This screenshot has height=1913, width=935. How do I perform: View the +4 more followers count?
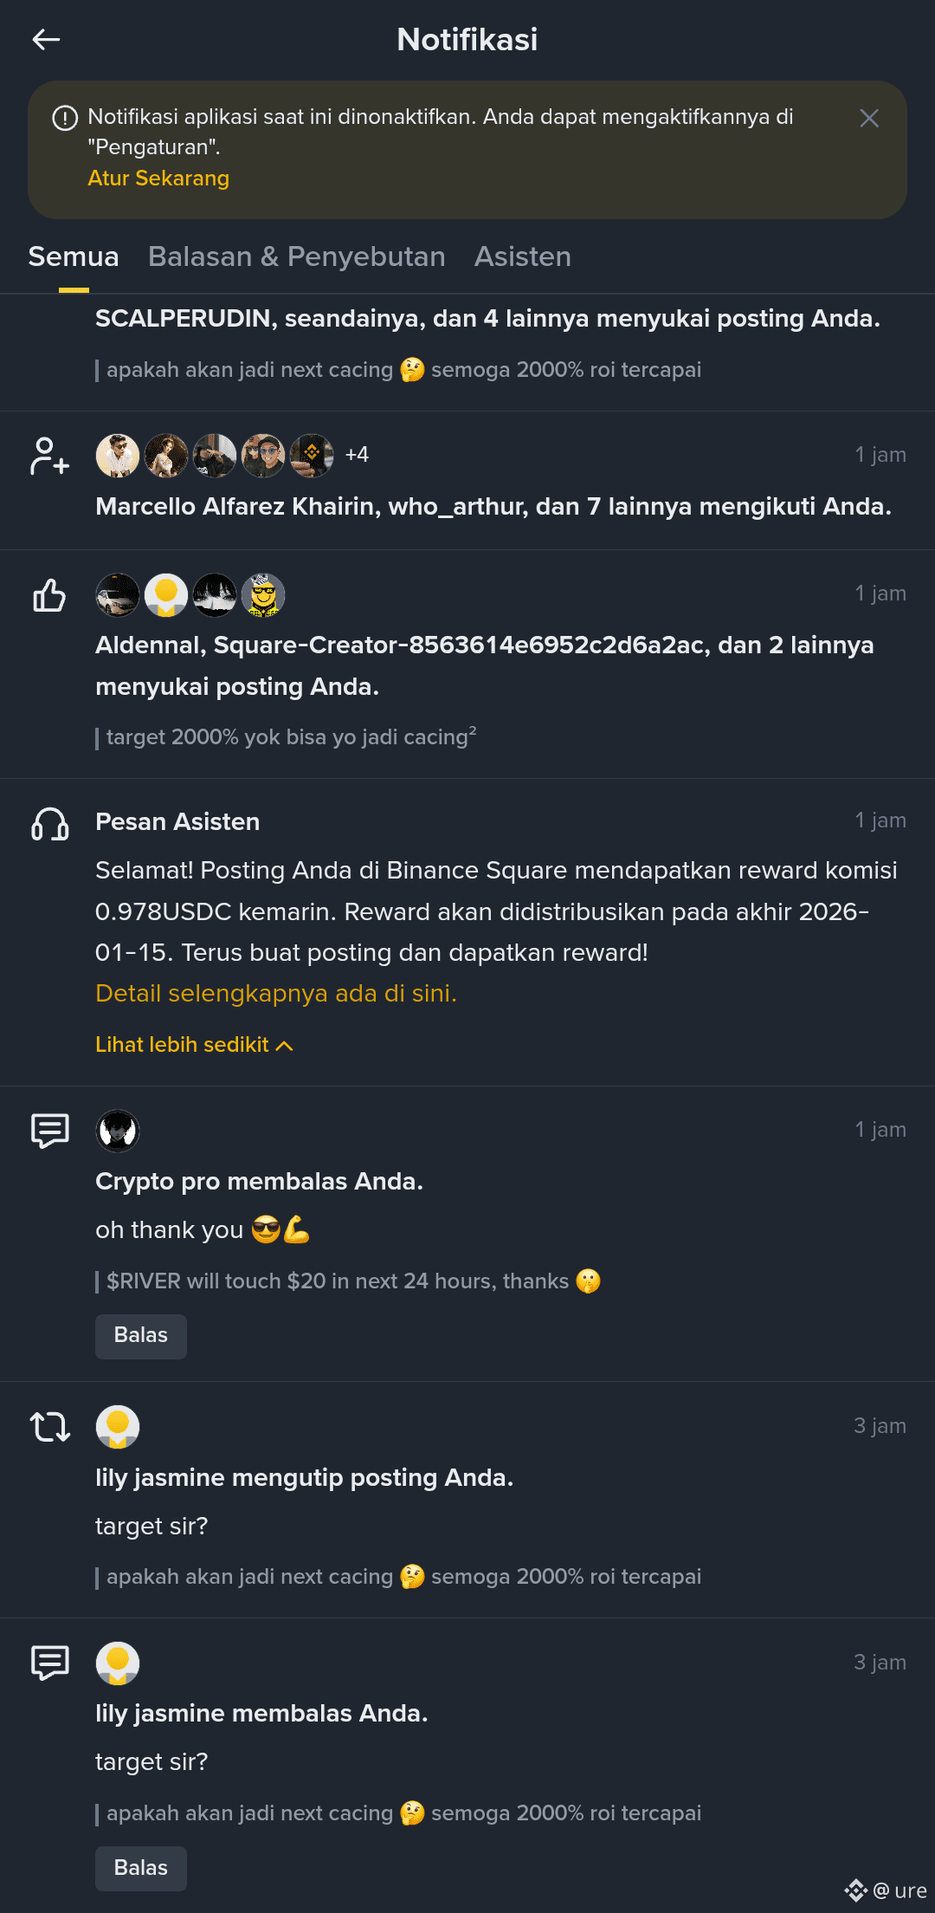point(357,455)
